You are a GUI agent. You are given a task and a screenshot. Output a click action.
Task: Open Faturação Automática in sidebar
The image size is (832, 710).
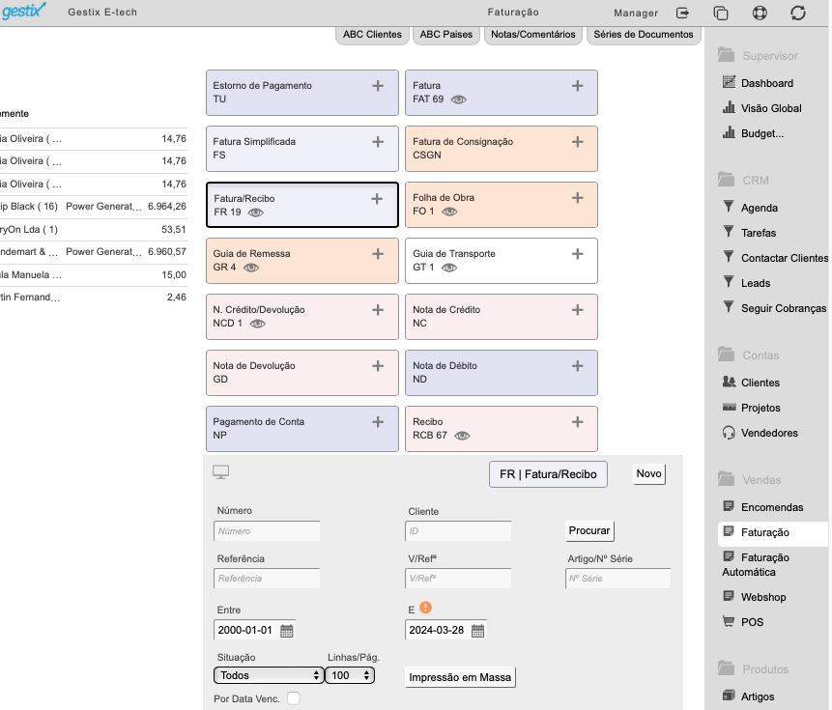point(756,564)
